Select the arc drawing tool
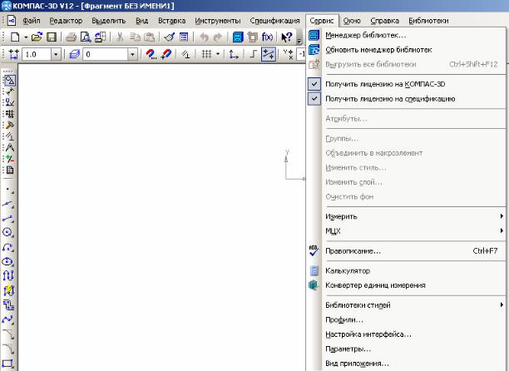Image resolution: width=509 pixels, height=371 pixels. (7, 247)
